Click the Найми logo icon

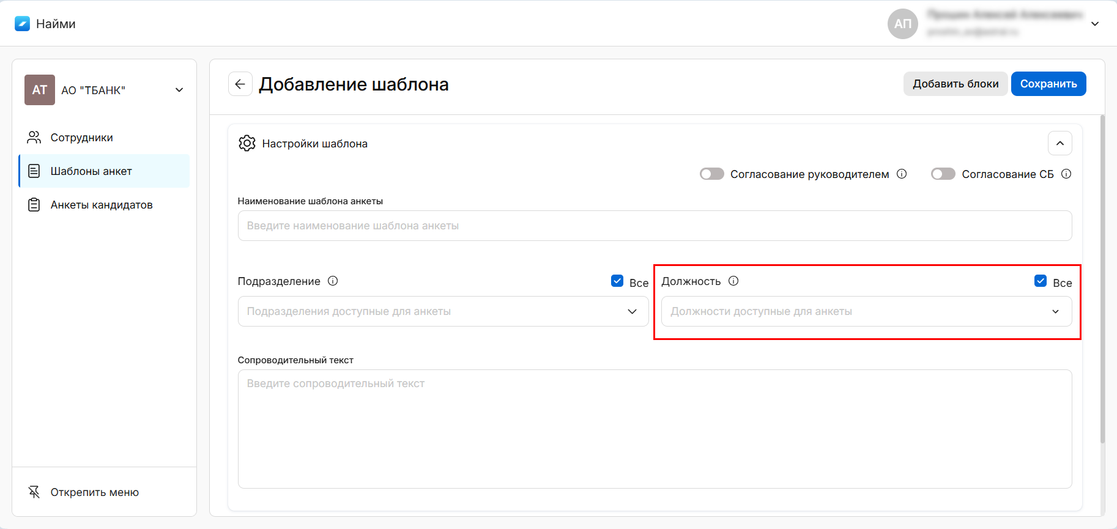click(22, 24)
